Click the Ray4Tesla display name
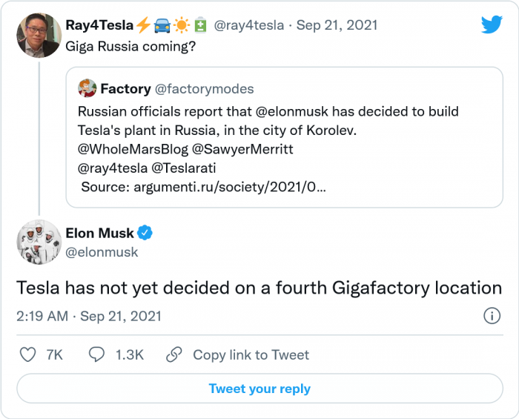The image size is (519, 419). tap(100, 25)
